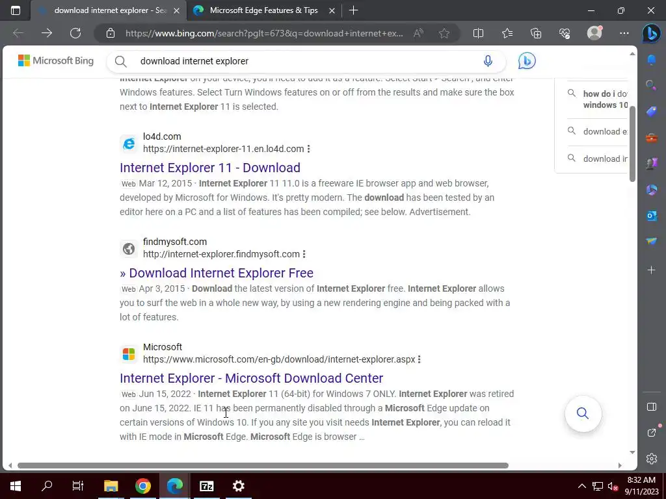Open Task View on taskbar

click(78, 486)
